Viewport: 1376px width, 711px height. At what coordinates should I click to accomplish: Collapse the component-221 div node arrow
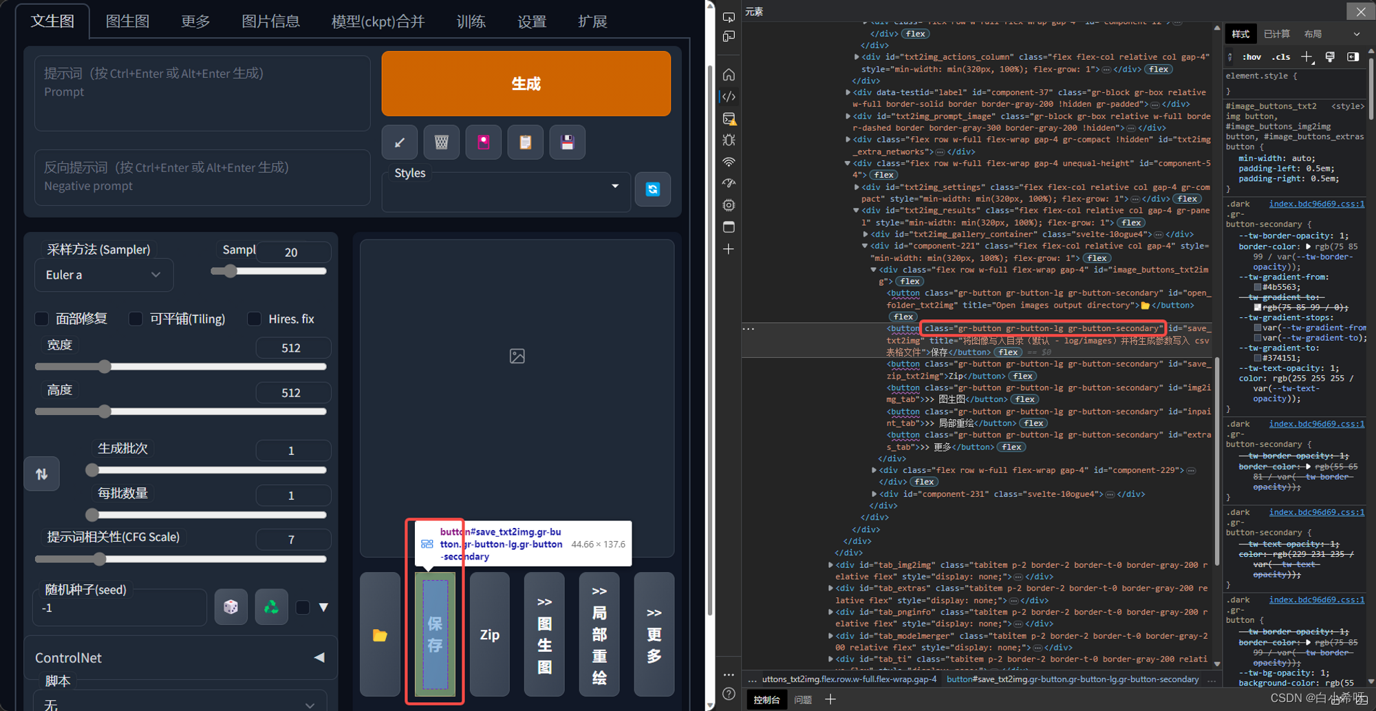click(x=865, y=246)
